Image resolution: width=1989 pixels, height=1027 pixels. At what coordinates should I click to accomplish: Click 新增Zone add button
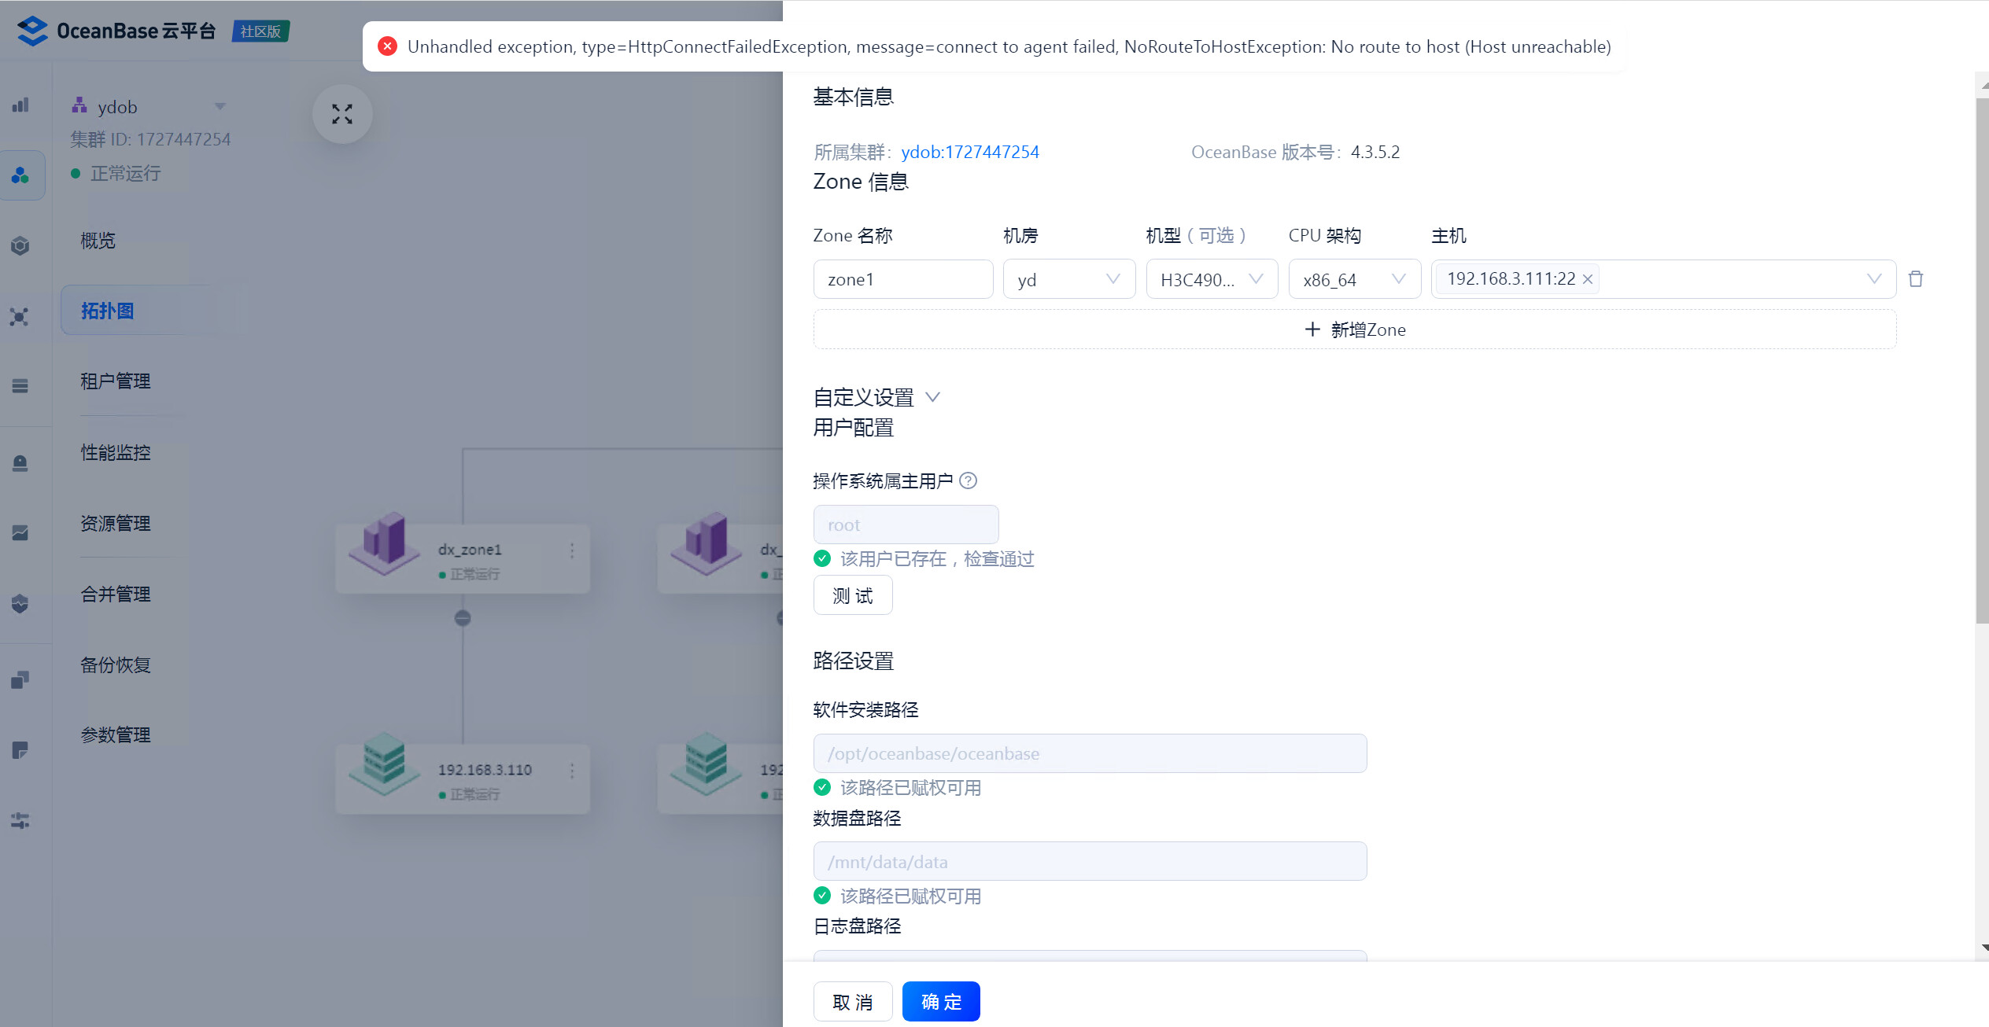[x=1354, y=329]
